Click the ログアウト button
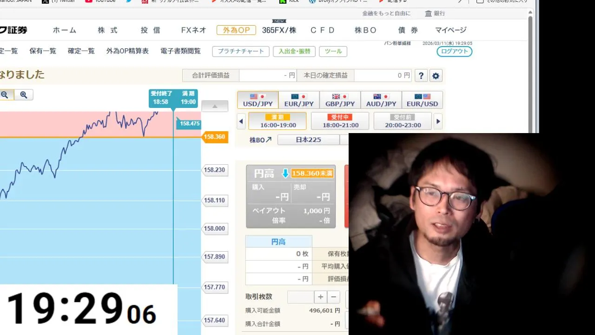This screenshot has height=335, width=595. 455,51
